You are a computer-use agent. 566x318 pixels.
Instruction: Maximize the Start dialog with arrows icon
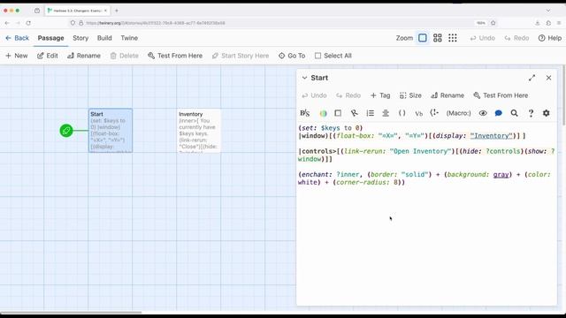click(532, 78)
